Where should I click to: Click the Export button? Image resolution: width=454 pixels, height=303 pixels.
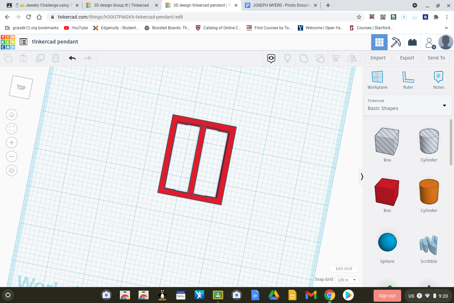[x=407, y=58]
